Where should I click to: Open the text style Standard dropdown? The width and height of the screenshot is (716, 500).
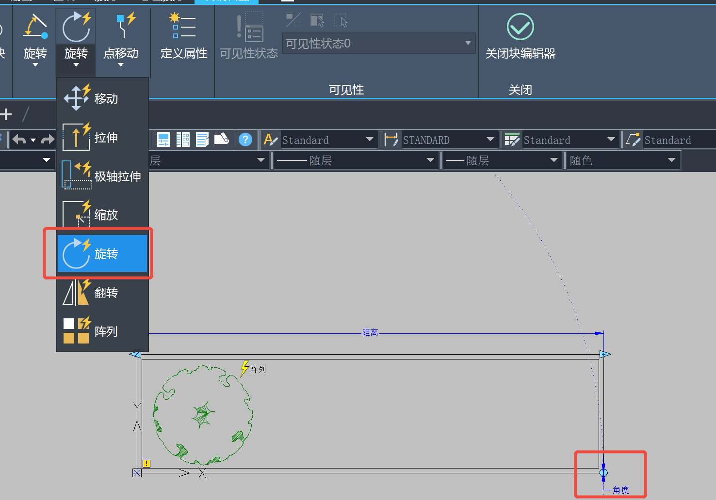click(x=369, y=140)
